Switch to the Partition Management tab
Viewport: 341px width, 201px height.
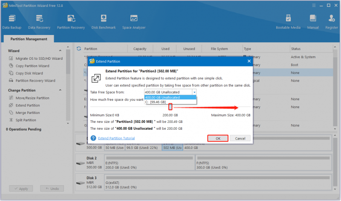(x=29, y=39)
